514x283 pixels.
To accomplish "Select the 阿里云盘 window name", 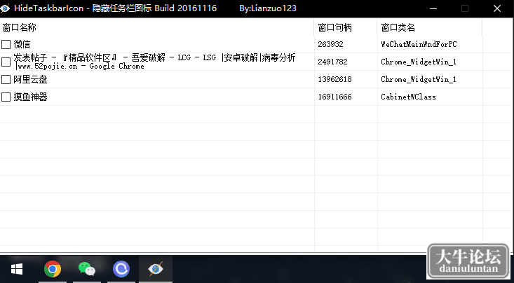I will click(30, 79).
